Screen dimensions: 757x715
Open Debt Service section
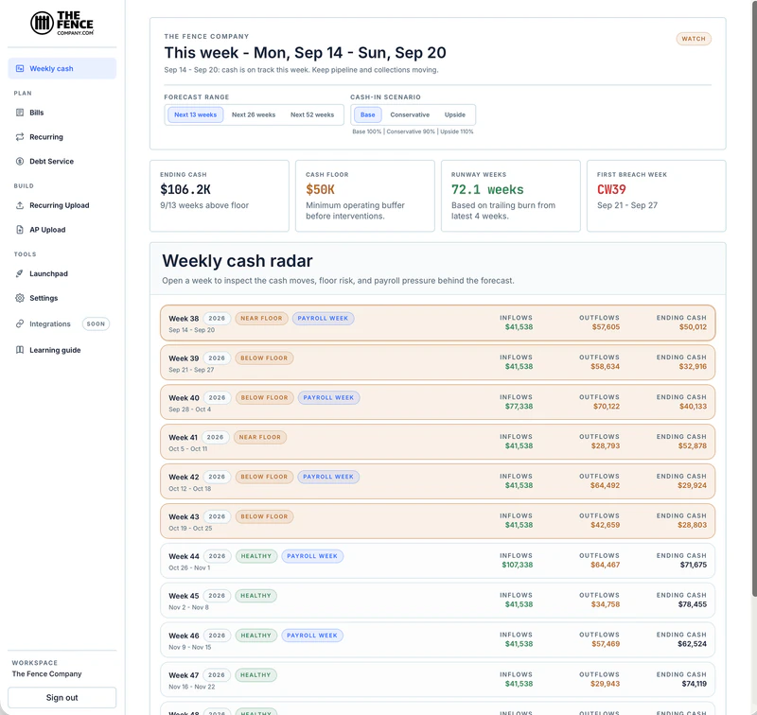(x=62, y=161)
